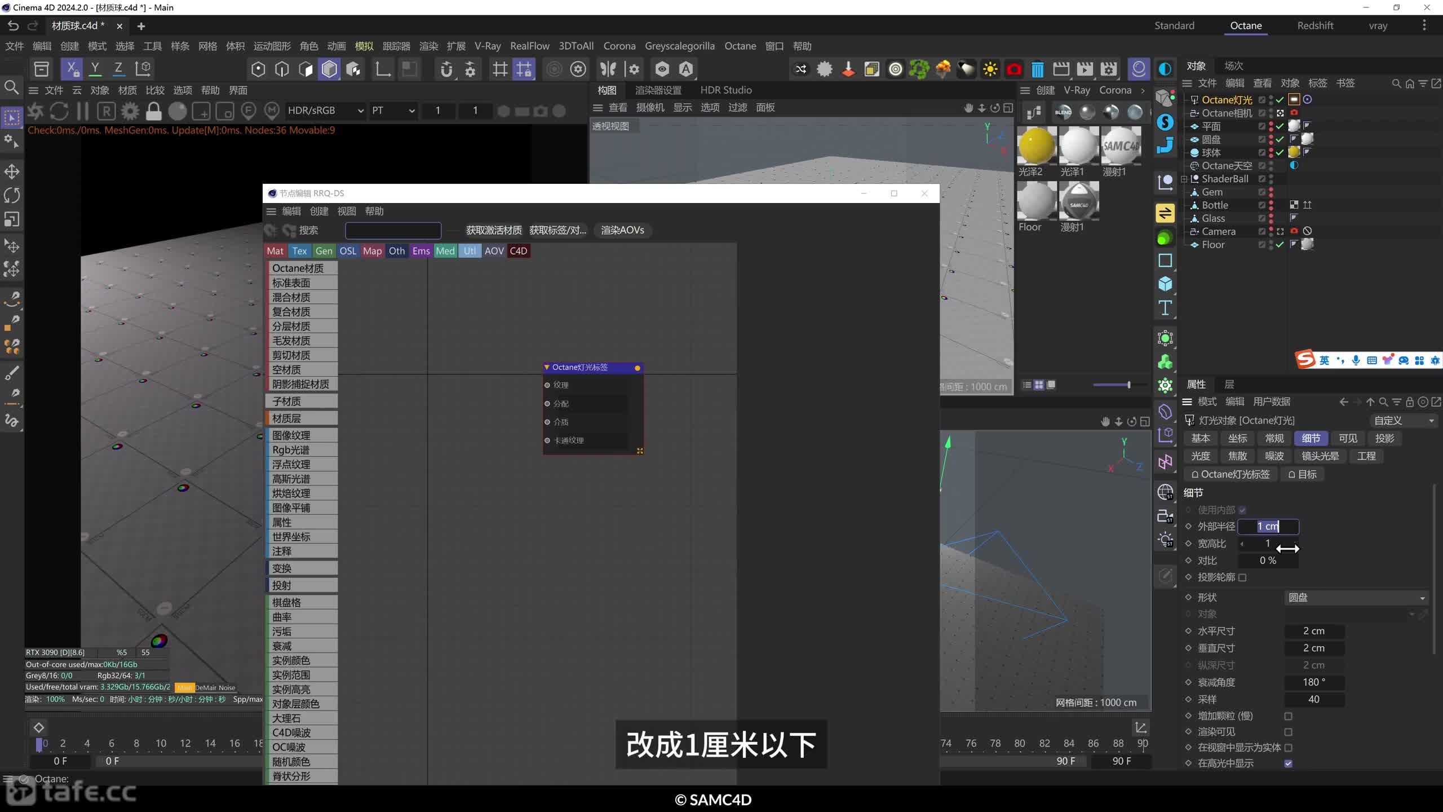Click the Octane clay mode sphere icon
The image size is (1443, 812).
(x=177, y=111)
